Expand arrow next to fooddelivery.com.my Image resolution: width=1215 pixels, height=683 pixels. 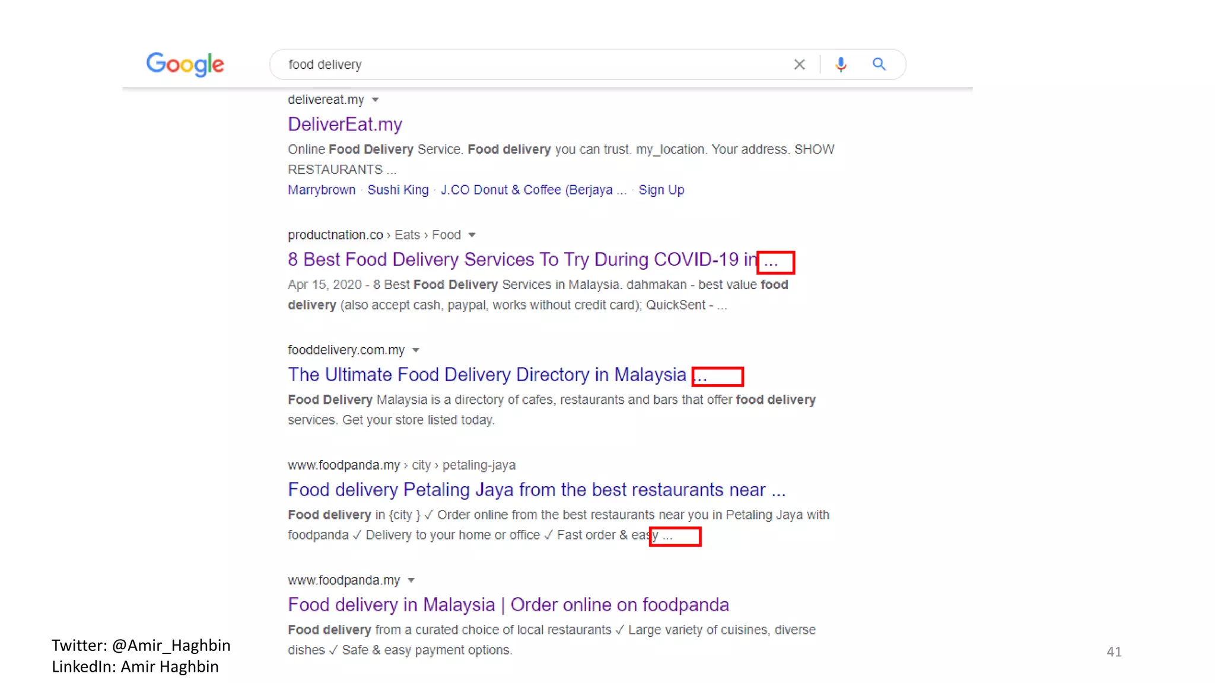(x=416, y=350)
